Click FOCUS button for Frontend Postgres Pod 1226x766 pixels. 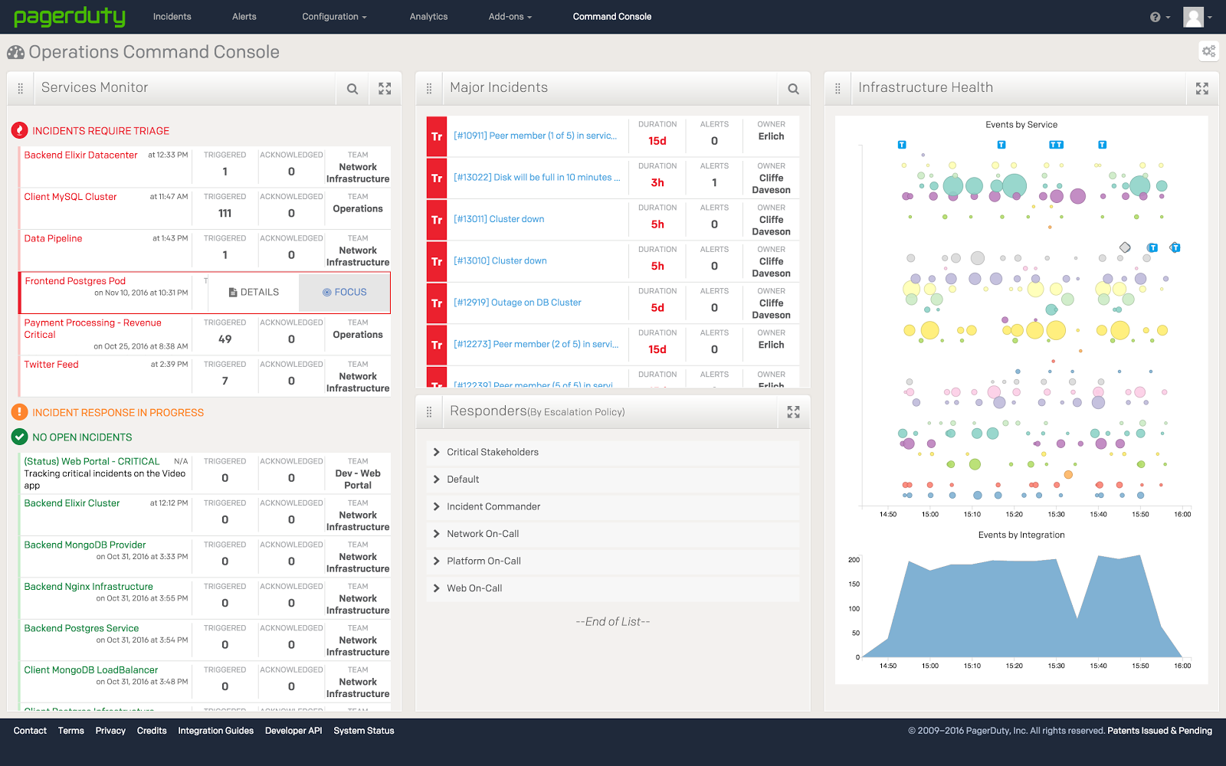pyautogui.click(x=344, y=293)
